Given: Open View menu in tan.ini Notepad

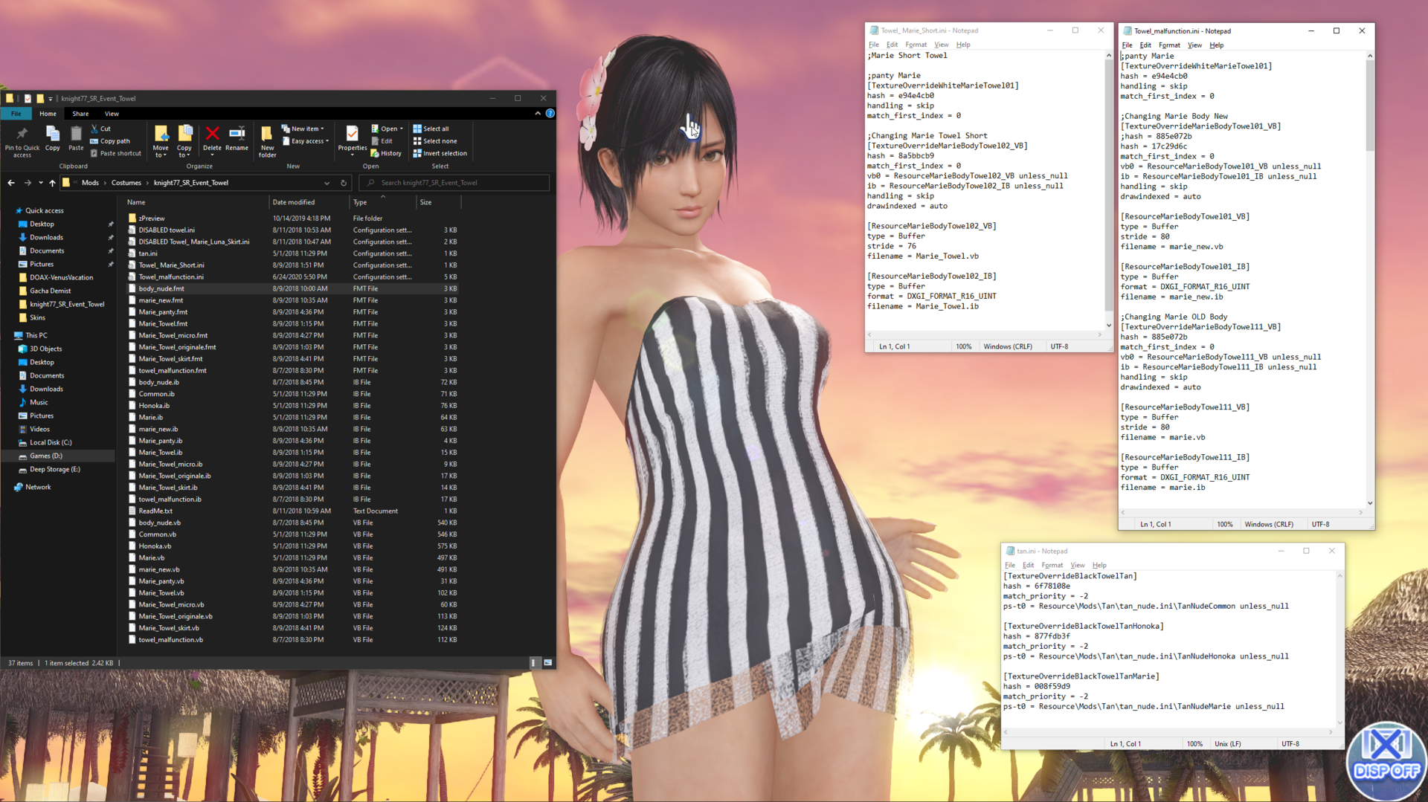Looking at the screenshot, I should click(1078, 565).
